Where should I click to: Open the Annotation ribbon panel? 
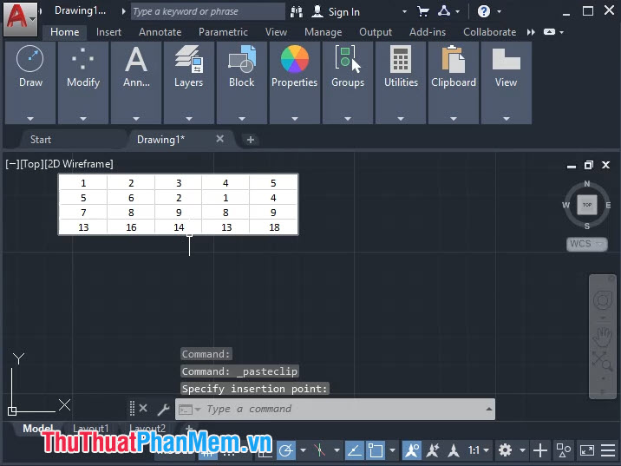136,82
